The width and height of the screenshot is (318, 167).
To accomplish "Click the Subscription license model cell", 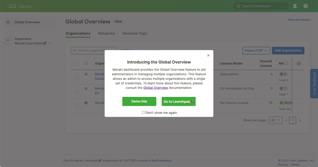I will 229,74.
